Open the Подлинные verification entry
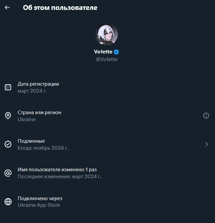The image size is (215, 223). coord(31,141)
